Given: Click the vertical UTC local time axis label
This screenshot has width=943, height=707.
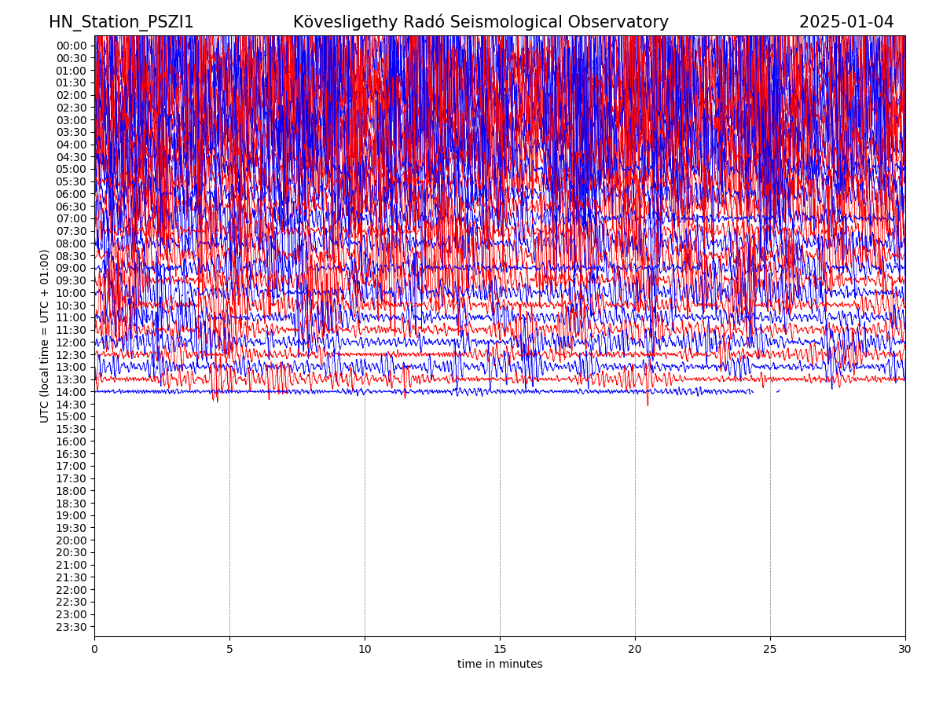Looking at the screenshot, I should tap(45, 336).
